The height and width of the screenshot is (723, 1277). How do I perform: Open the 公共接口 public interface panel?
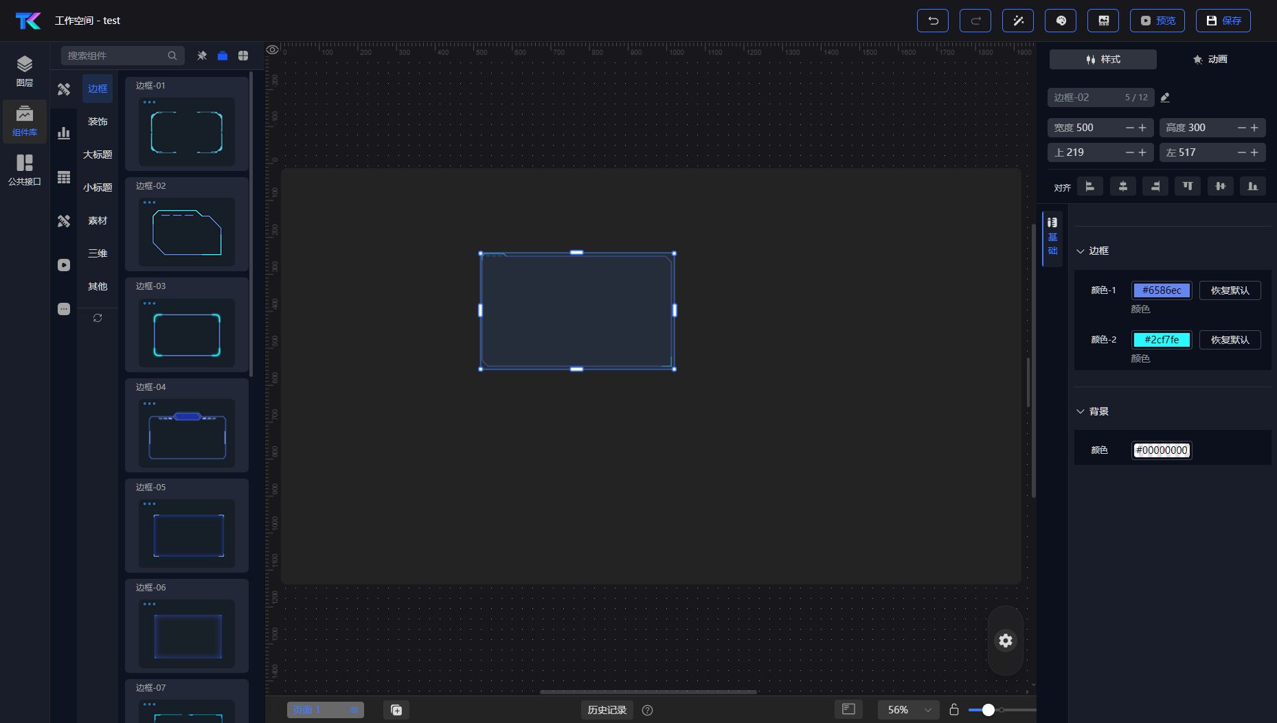[x=25, y=170]
